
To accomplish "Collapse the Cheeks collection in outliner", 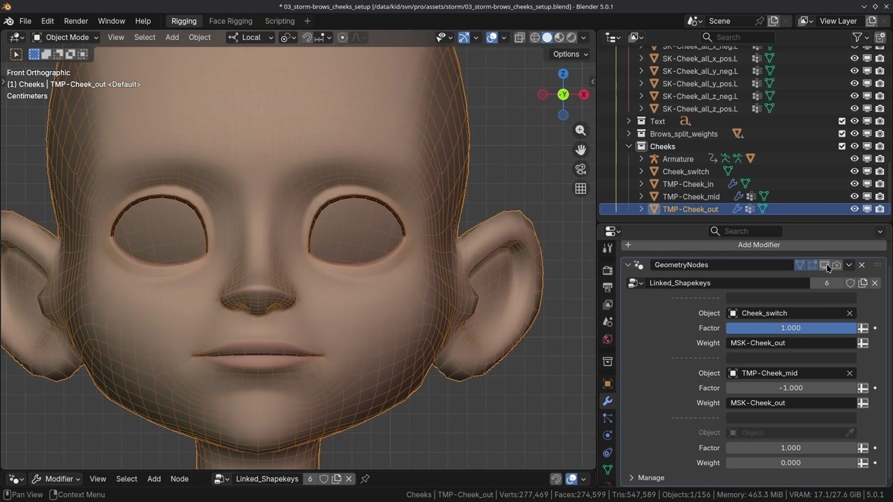I will [629, 146].
